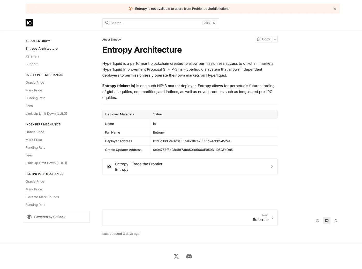Click the Deployer Metadata column header

(120, 114)
